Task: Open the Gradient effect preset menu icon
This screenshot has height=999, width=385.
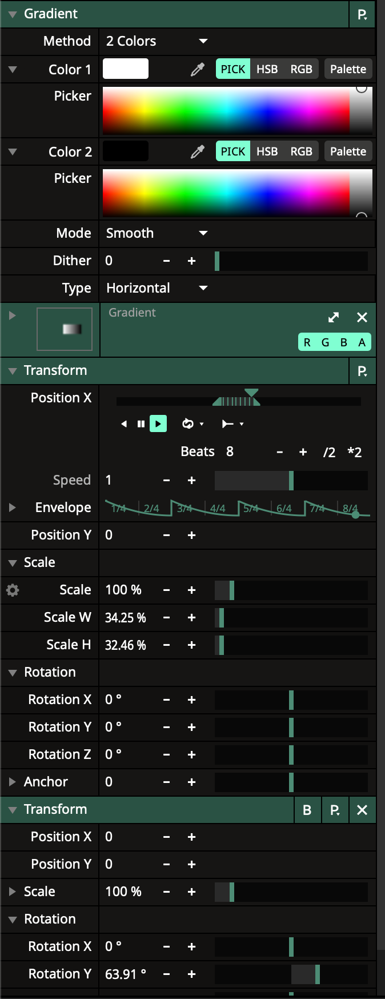Action: click(x=362, y=15)
